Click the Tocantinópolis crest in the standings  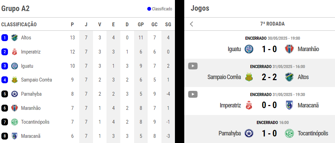click(x=15, y=122)
